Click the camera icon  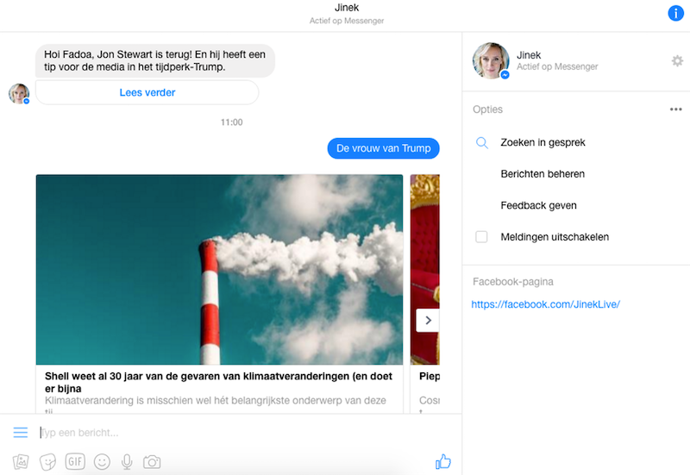pos(152,462)
